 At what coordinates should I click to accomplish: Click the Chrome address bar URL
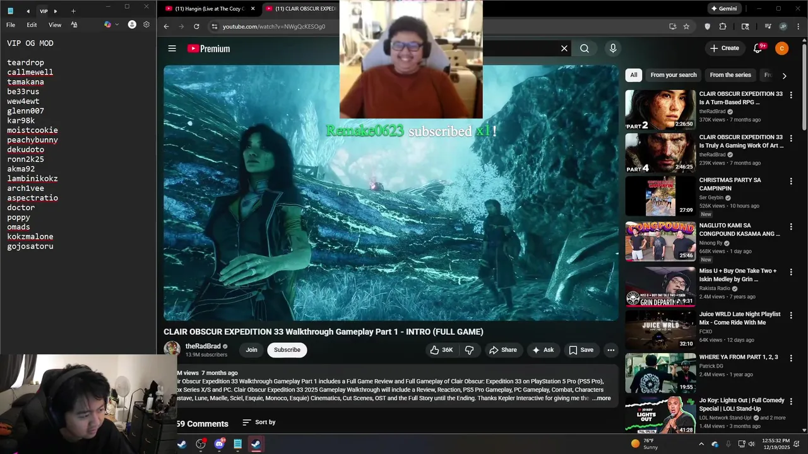(274, 26)
